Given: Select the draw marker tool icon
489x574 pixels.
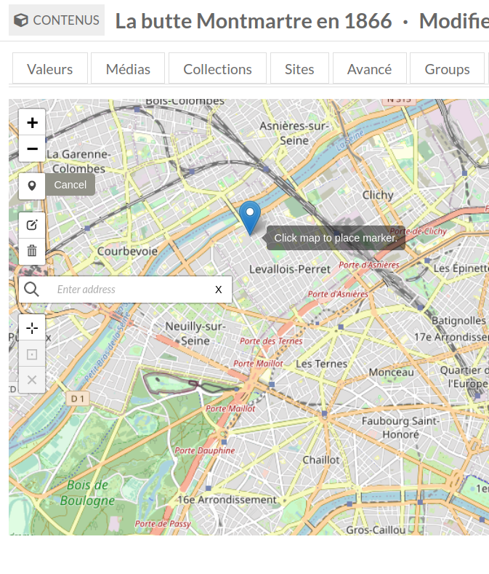Looking at the screenshot, I should click(x=32, y=186).
